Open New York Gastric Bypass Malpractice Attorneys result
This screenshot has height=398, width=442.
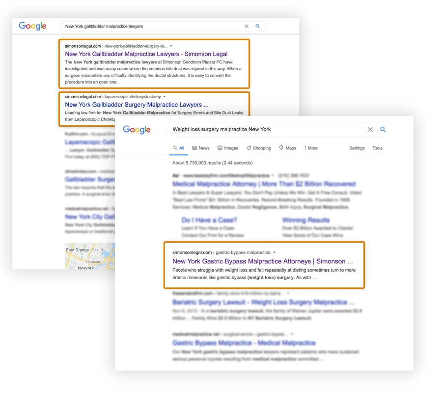(262, 261)
